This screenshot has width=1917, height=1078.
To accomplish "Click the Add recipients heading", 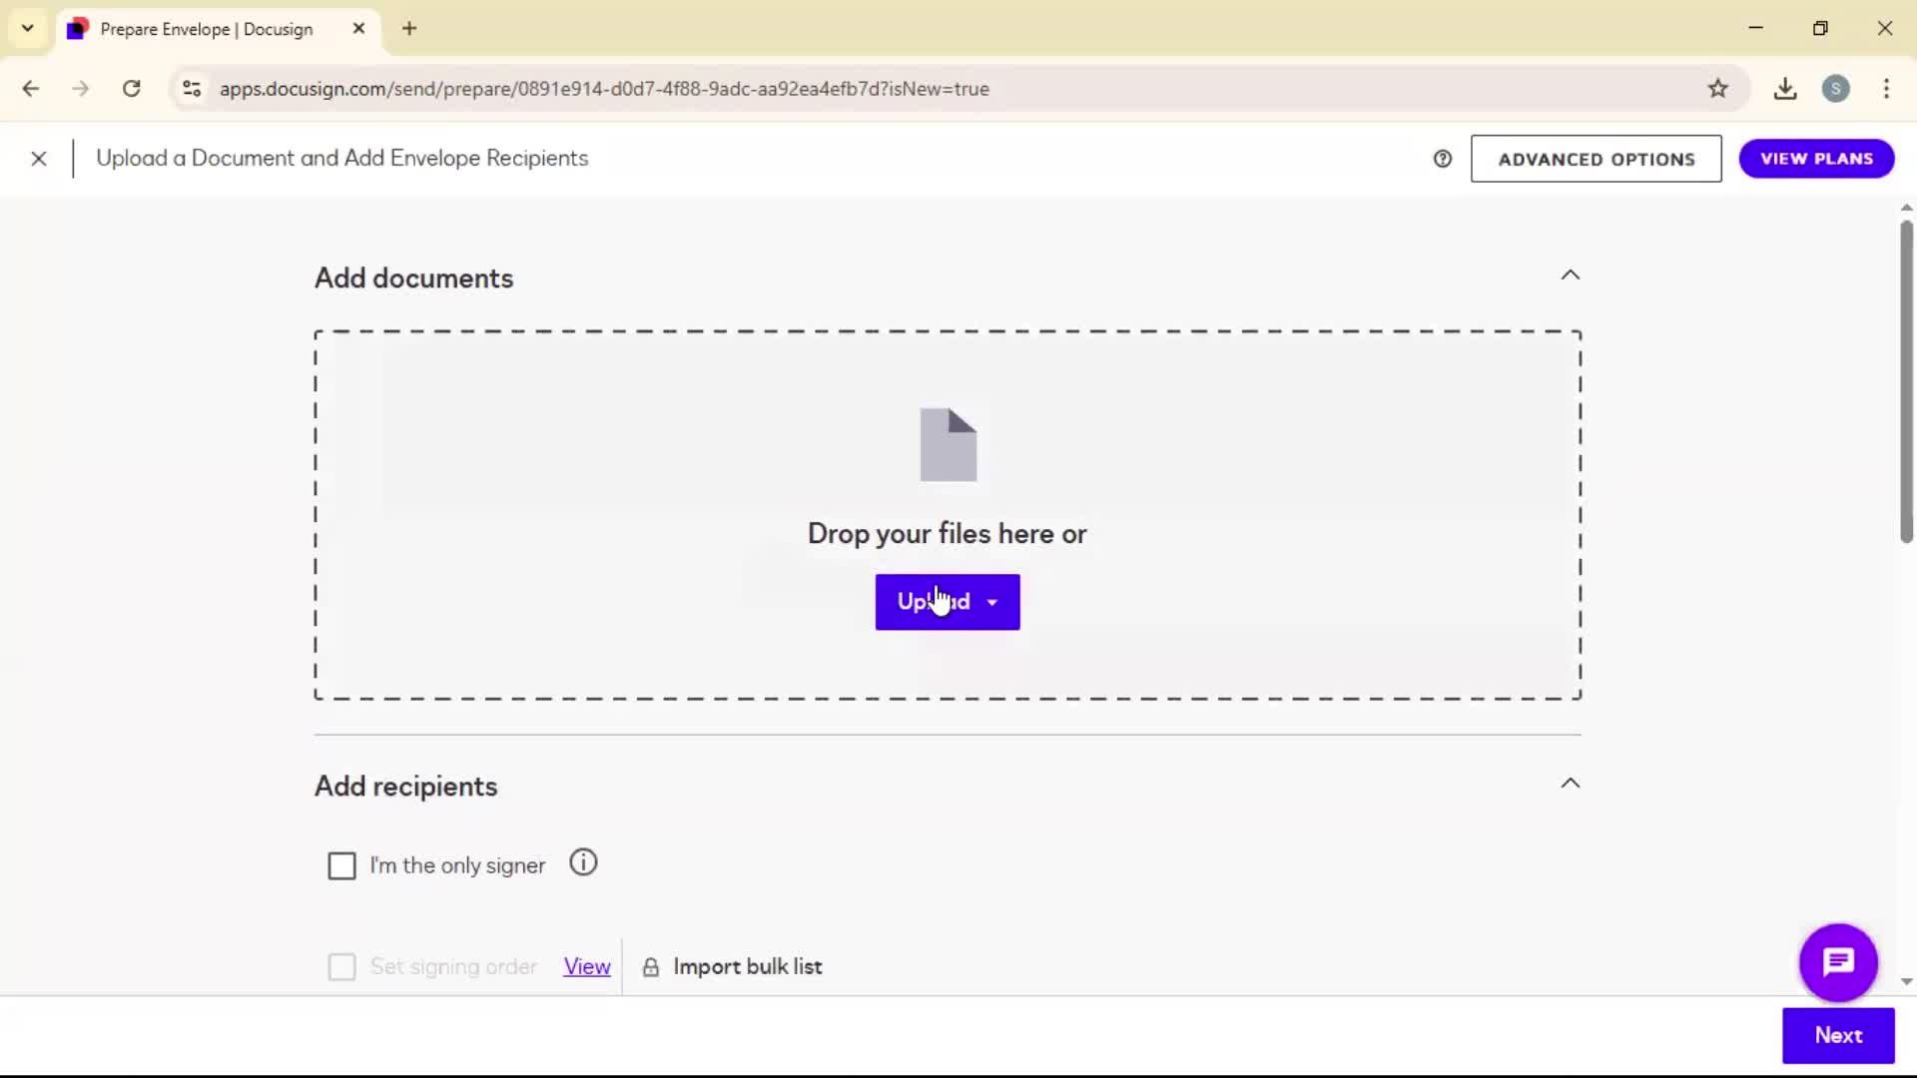I will pos(405,787).
